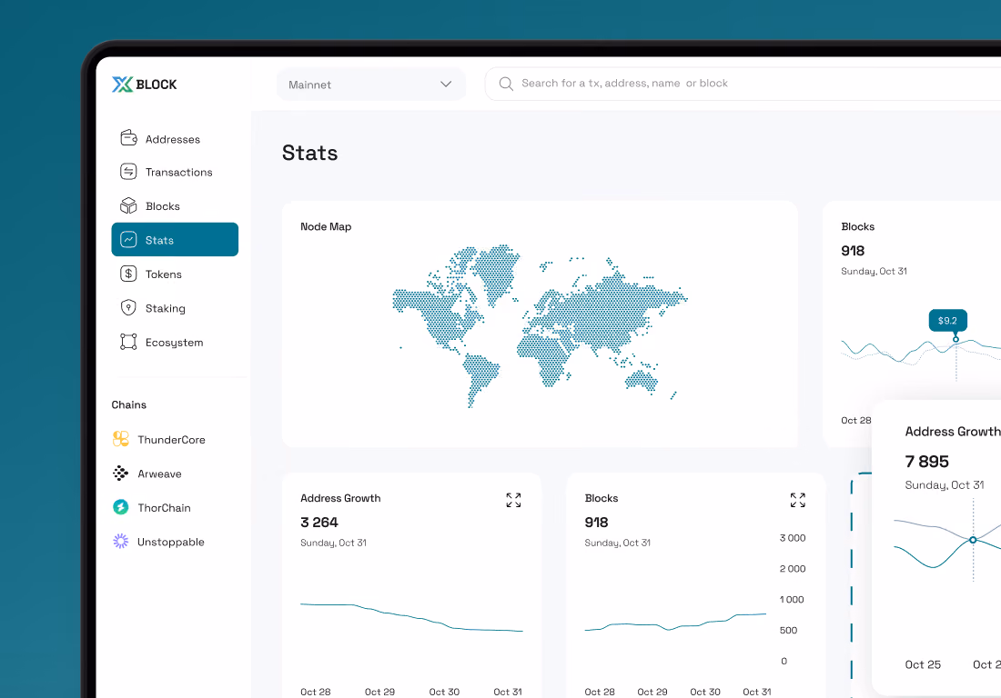Click the search magnifier icon
1001x698 pixels.
pos(506,84)
